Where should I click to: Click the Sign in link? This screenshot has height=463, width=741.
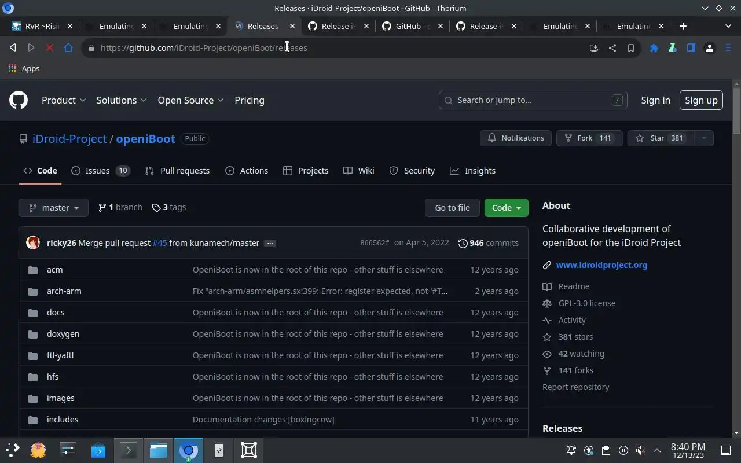(655, 100)
